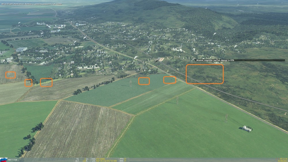Click the BNK bank readout

(x=123, y=161)
